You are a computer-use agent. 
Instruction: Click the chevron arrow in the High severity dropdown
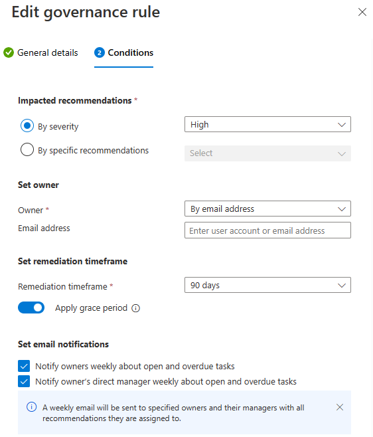click(342, 125)
